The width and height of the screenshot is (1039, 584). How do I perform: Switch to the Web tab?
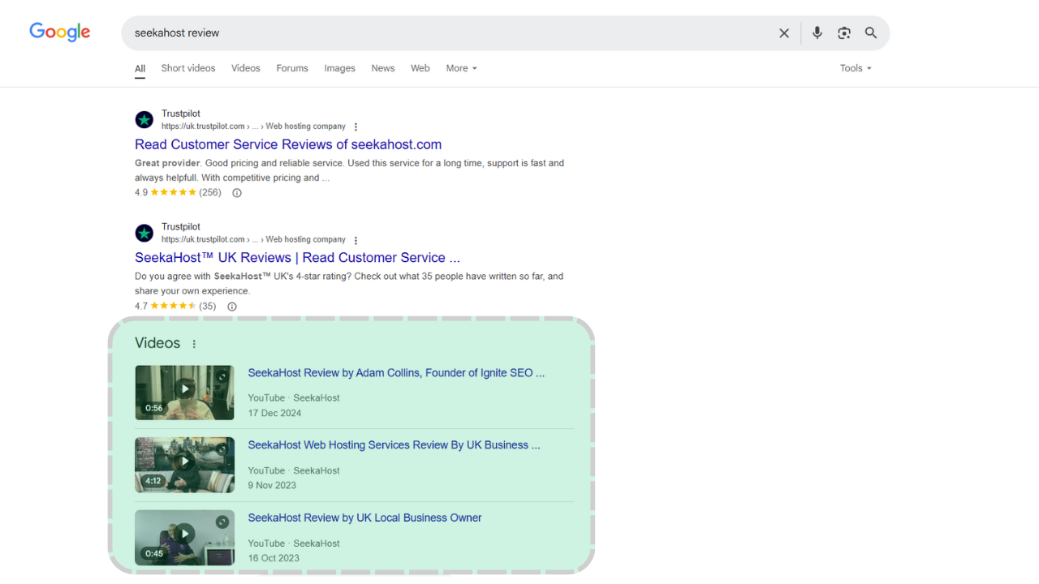coord(420,68)
